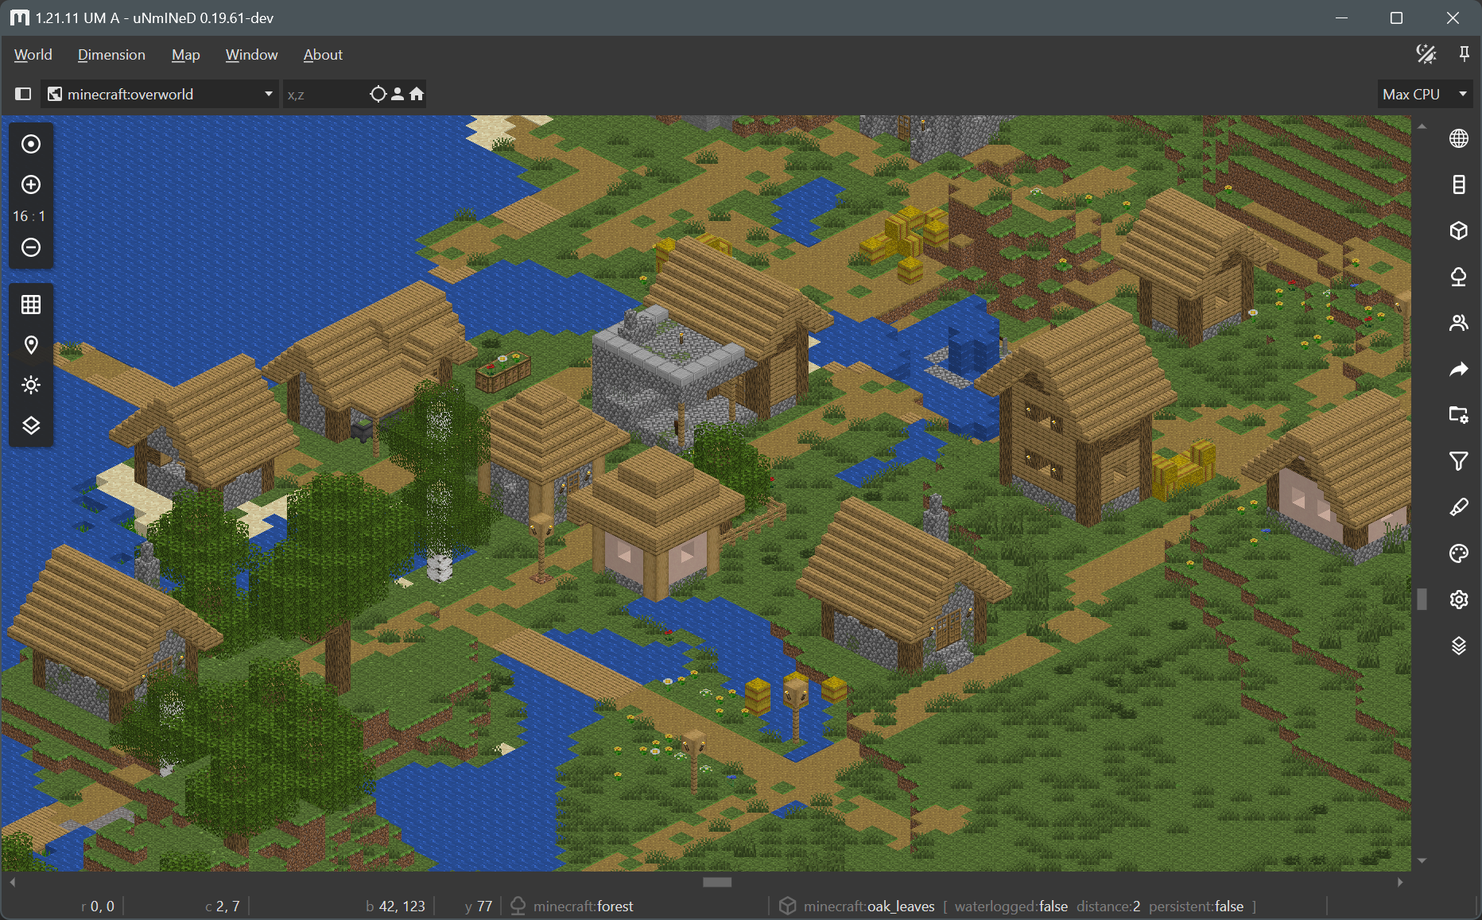Open the layers panel in left toolbar
Viewport: 1482px width, 920px height.
point(31,425)
